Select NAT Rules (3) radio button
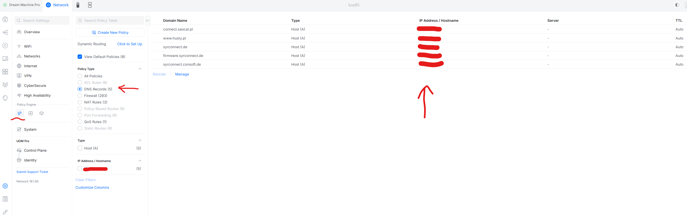This screenshot has height=217, width=687. (80, 102)
